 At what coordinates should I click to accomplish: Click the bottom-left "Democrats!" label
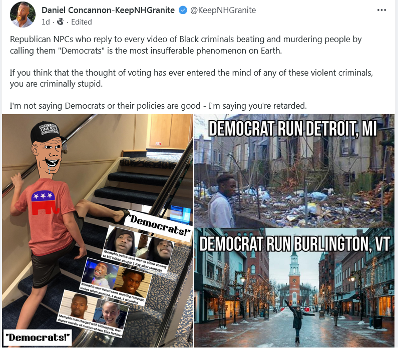[x=38, y=337]
